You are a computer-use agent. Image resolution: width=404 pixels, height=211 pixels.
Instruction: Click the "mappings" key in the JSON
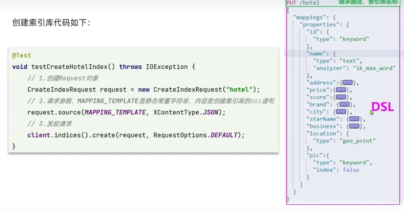click(308, 17)
